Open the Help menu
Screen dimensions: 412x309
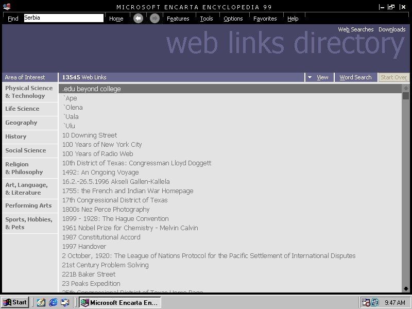coord(293,19)
